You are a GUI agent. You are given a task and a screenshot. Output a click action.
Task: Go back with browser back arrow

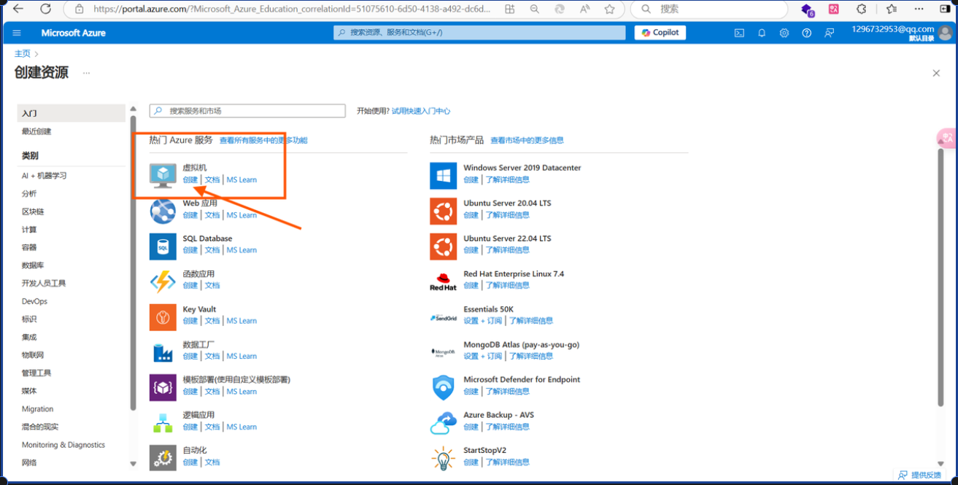18,9
